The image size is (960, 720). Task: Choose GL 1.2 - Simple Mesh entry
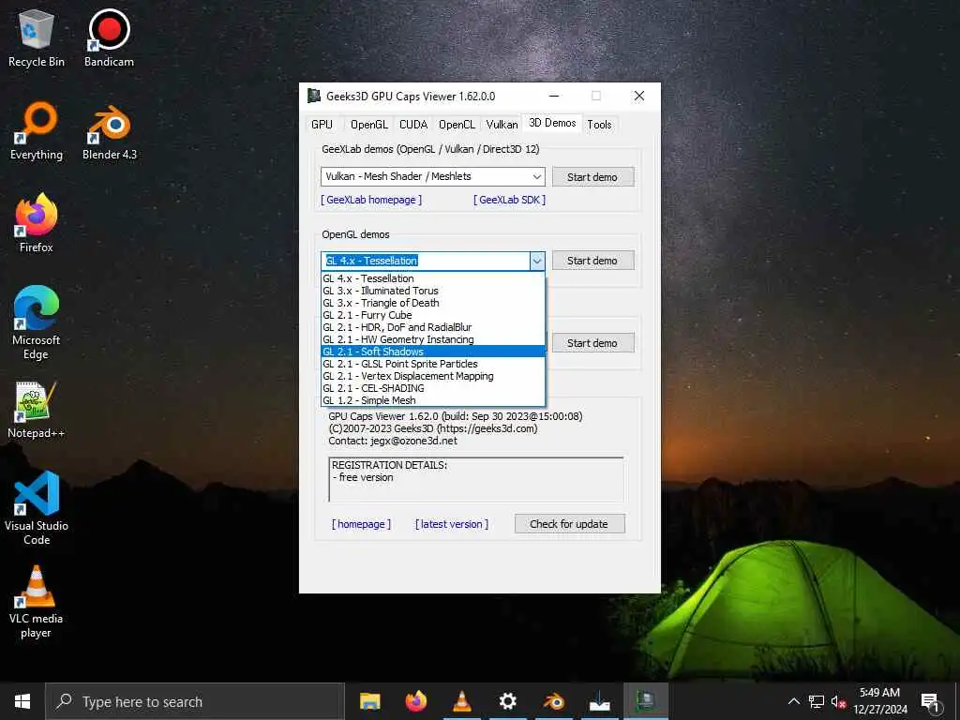tap(433, 400)
